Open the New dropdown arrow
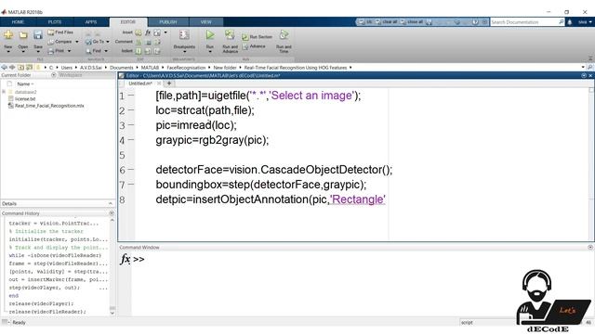 tap(8, 52)
